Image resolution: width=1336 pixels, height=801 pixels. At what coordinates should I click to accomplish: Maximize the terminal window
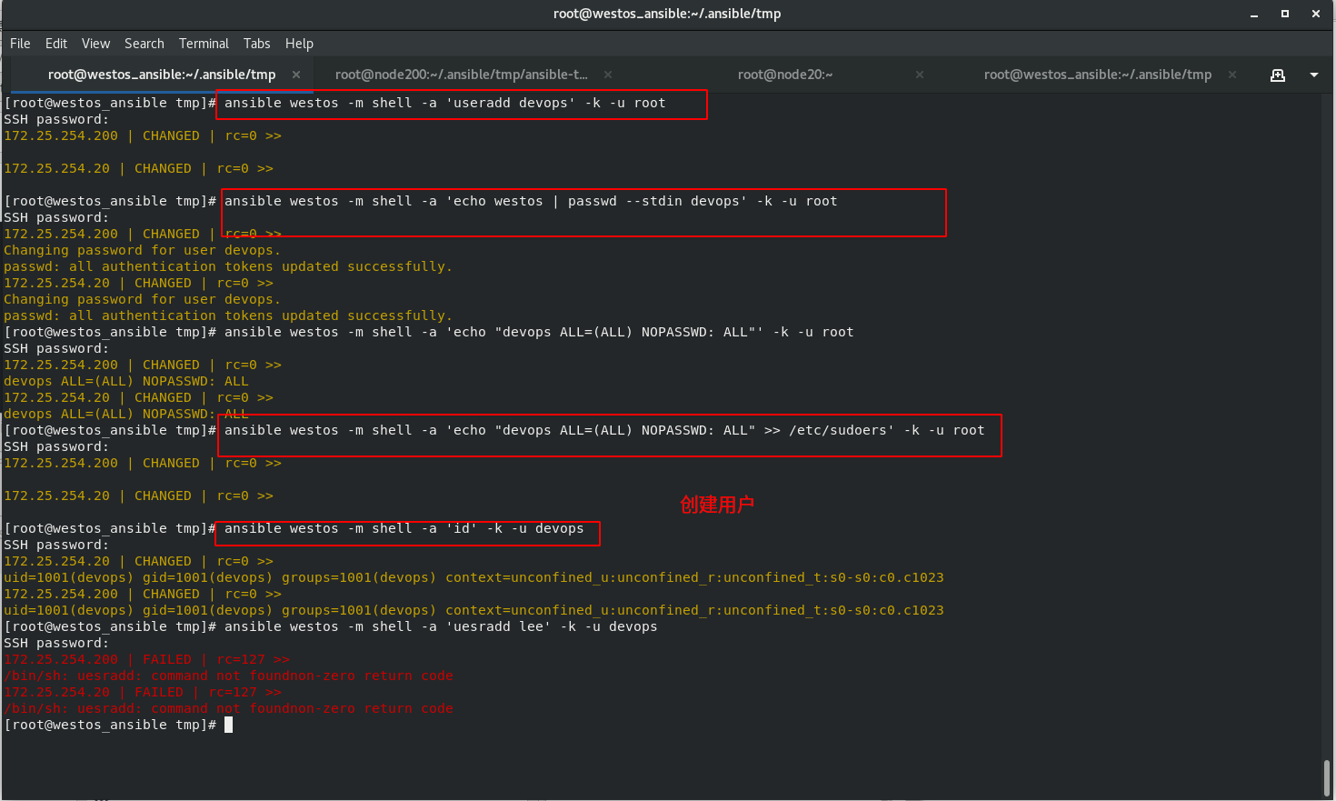click(x=1285, y=14)
